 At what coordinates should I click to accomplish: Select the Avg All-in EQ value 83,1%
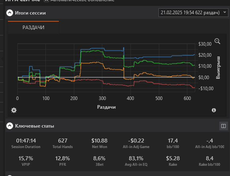point(136,158)
